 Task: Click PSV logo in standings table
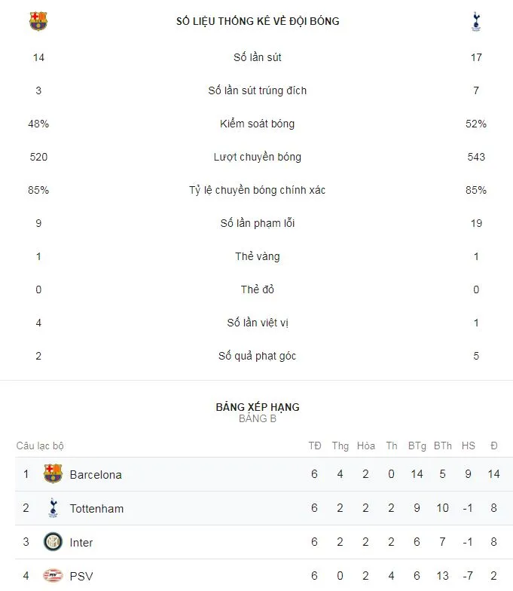point(53,576)
